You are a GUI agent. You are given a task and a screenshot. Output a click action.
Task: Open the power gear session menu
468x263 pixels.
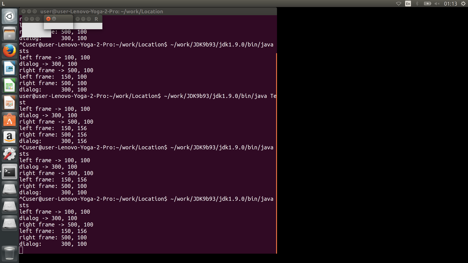pyautogui.click(x=463, y=4)
